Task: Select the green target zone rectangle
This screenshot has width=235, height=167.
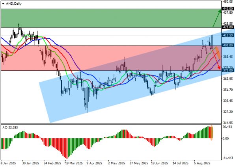Action: click(111, 18)
